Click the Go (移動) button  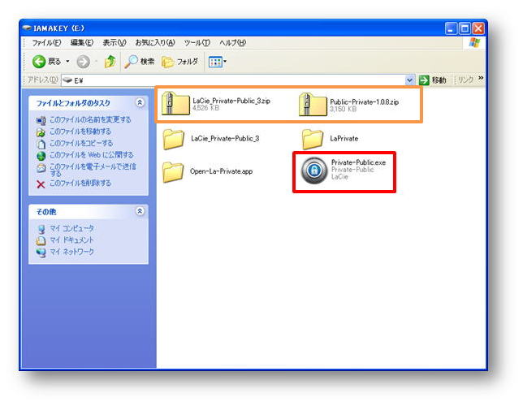(x=433, y=80)
